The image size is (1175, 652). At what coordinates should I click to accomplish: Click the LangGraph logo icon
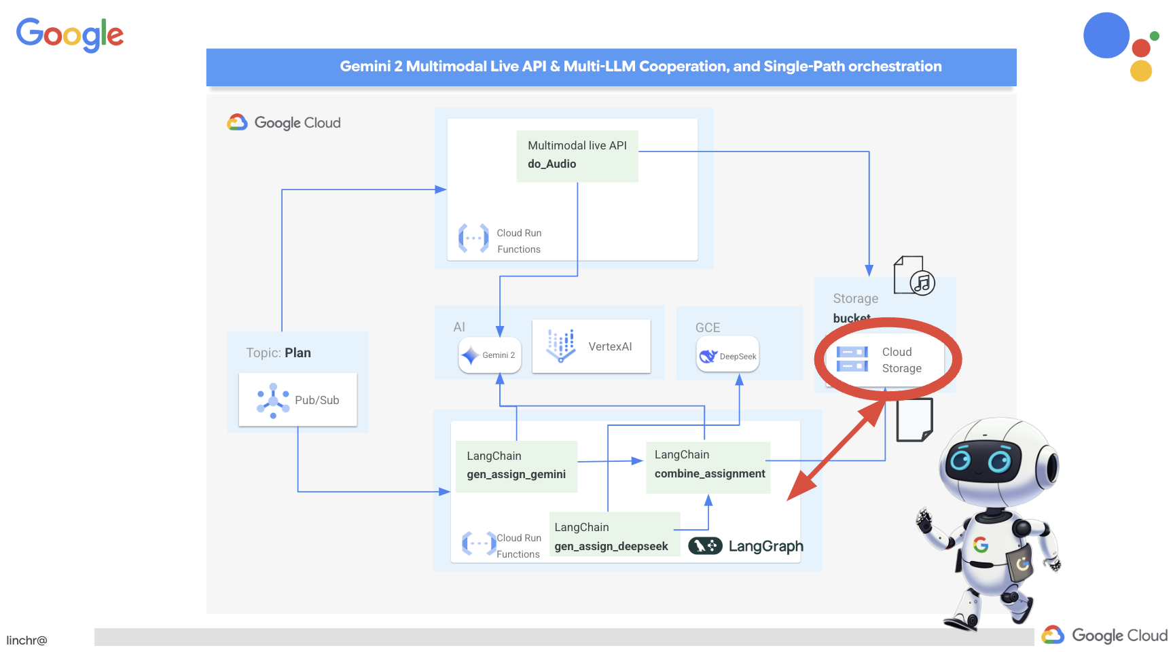pos(705,546)
